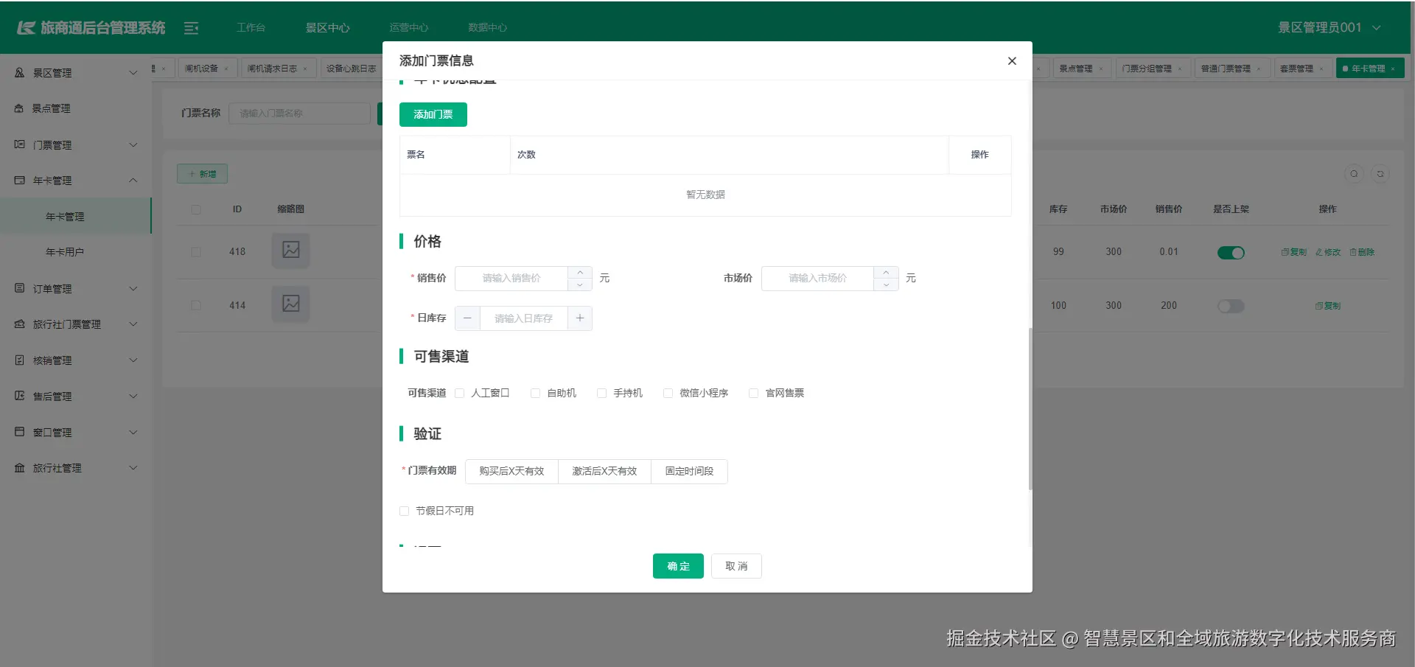Select the 景点管理 sidebar icon
Screen dimensions: 1415x667
tap(19, 108)
